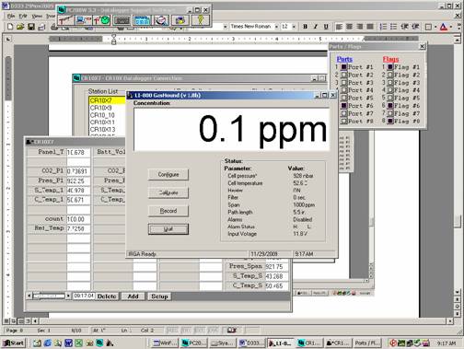Toggle italic formatting in Word
The image size is (464, 349).
[316, 27]
